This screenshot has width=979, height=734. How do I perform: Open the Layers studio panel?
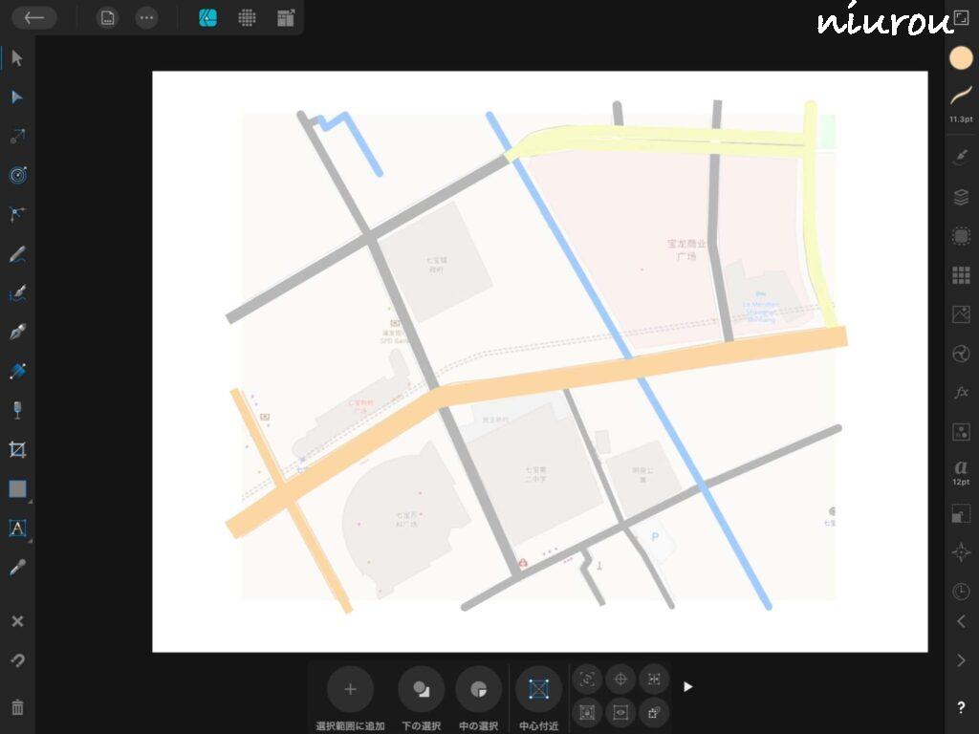tap(961, 197)
